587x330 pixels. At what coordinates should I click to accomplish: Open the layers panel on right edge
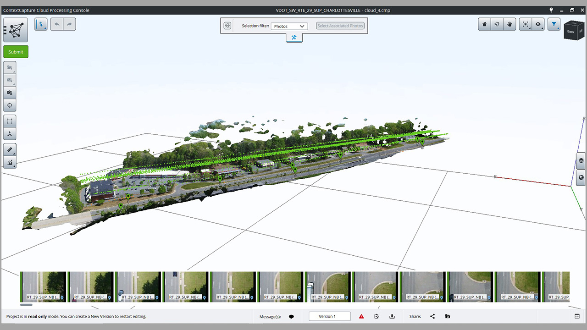pos(581,160)
